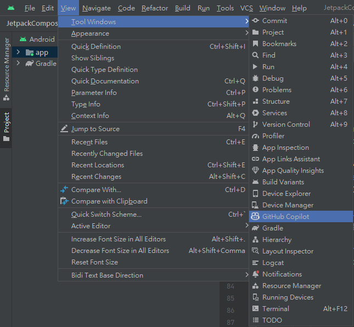Viewport: 354px width, 327px height.
Task: Open the Edit menu
Action: tap(48, 8)
